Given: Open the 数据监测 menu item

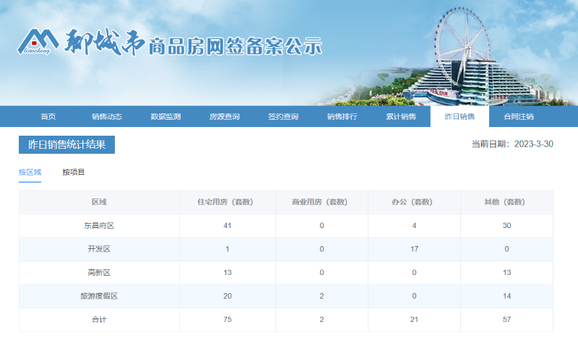Looking at the screenshot, I should [x=165, y=117].
